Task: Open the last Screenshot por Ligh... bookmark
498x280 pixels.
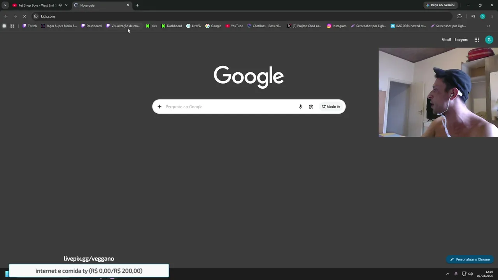Action: coord(448,26)
